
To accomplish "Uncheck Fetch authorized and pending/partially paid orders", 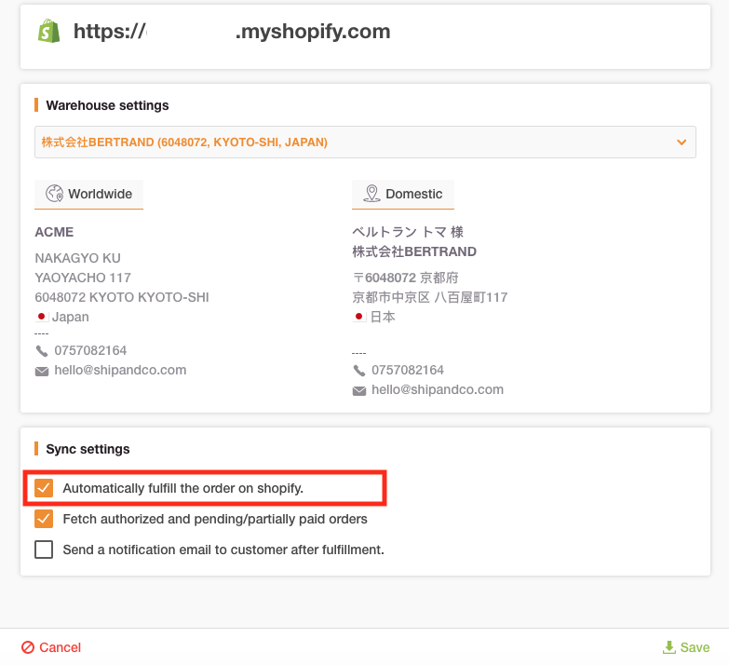I will click(x=44, y=519).
